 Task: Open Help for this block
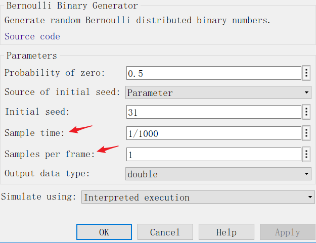click(227, 232)
